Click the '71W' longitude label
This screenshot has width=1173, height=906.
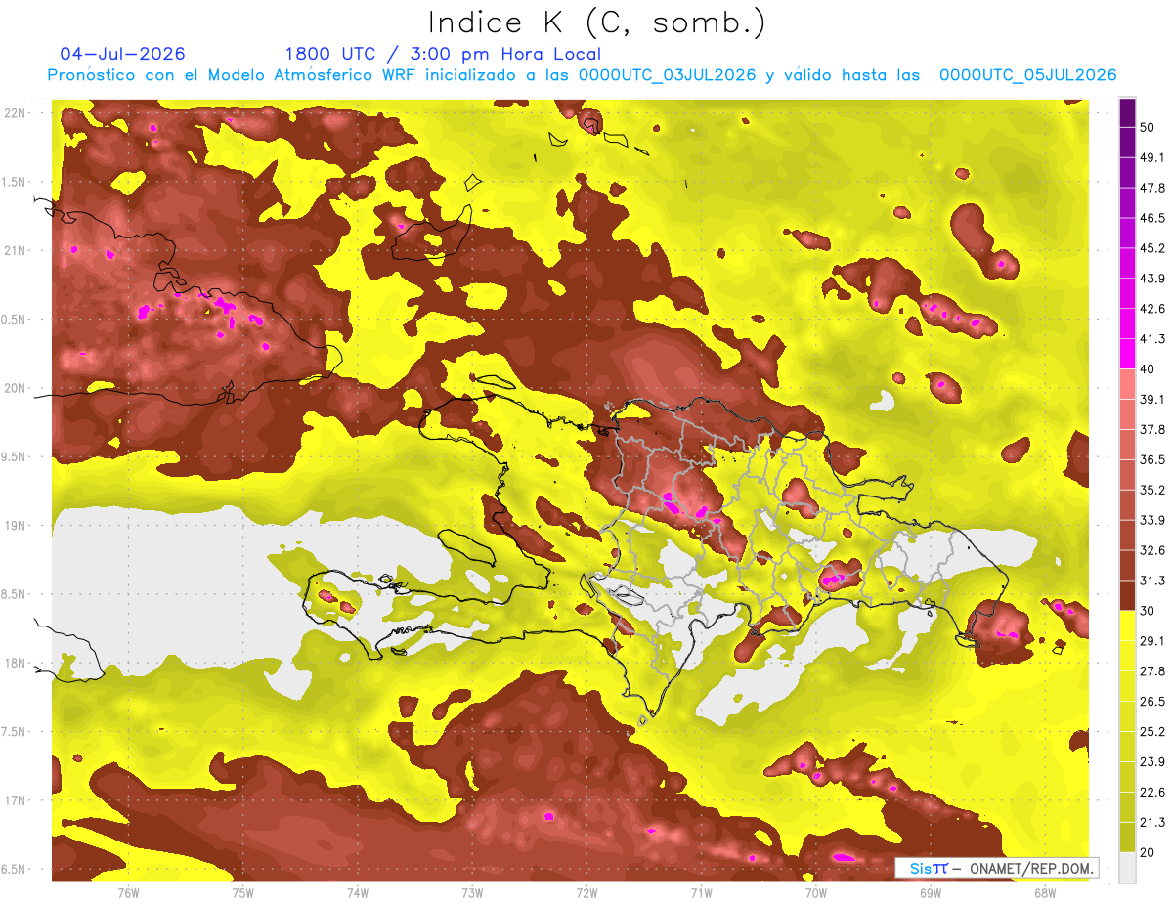[x=701, y=892]
